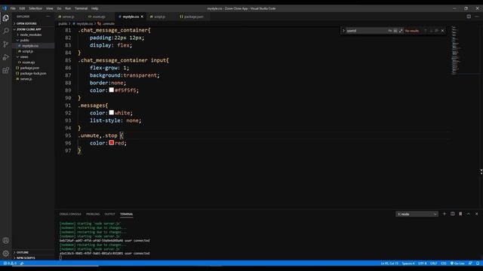Open the Manage gear icon
483x271 pixels.
tap(5, 253)
